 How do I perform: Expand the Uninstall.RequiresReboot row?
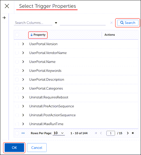(x=23, y=97)
